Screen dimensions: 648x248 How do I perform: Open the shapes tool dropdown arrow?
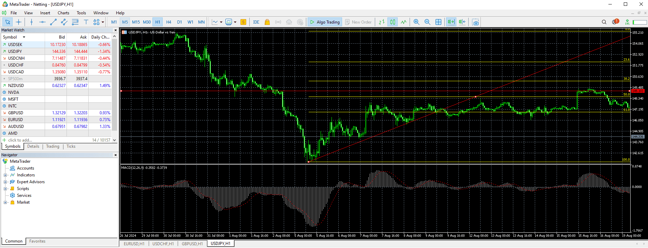point(103,22)
